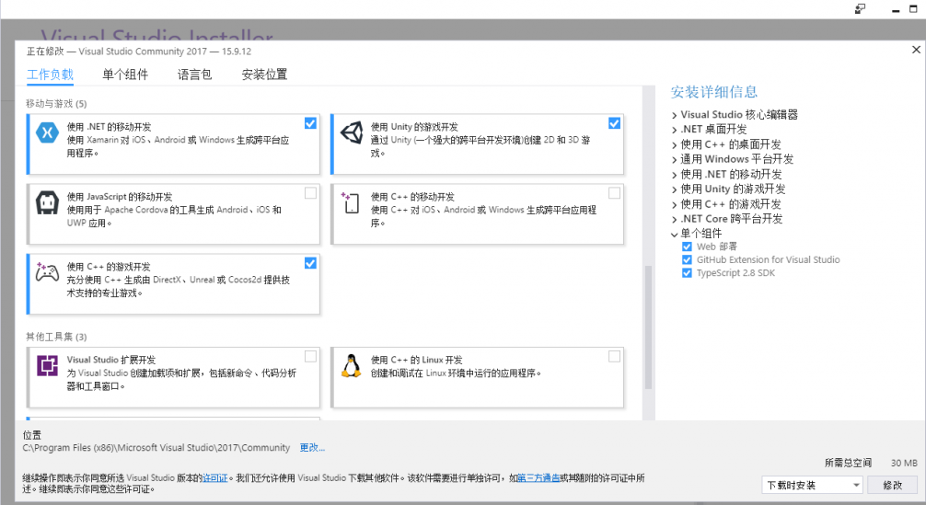926x505 pixels.
Task: Click the C++ game development gamepad icon
Action: coord(47,272)
